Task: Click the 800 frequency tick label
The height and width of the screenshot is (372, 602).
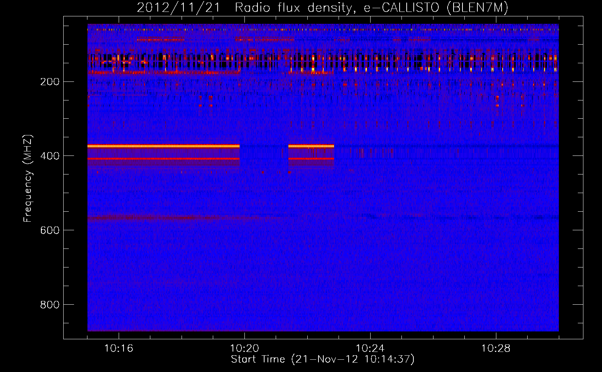Action: [x=50, y=305]
